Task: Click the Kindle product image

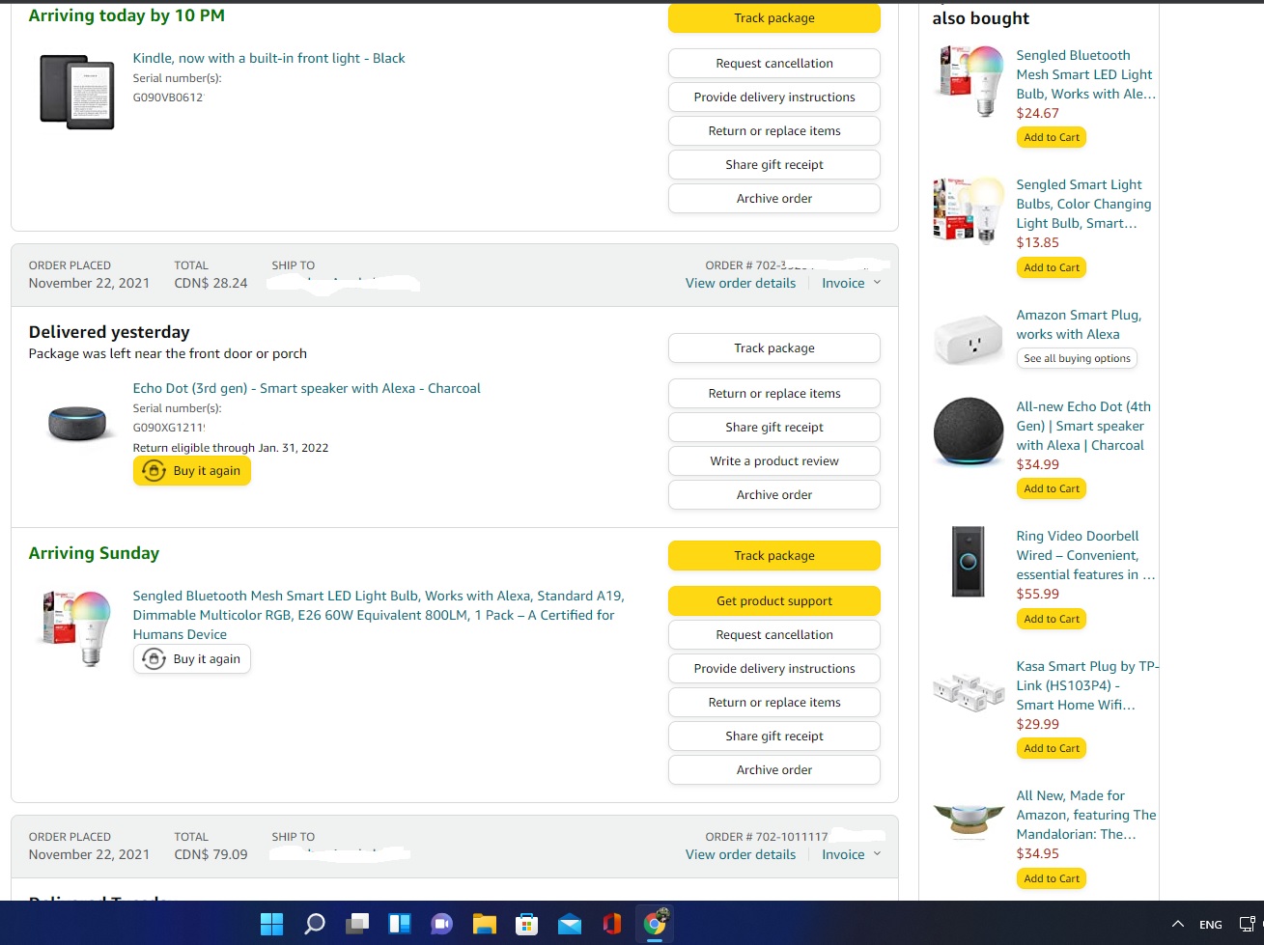Action: point(77,92)
